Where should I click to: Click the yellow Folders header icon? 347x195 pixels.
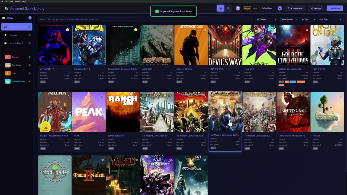[4, 18]
